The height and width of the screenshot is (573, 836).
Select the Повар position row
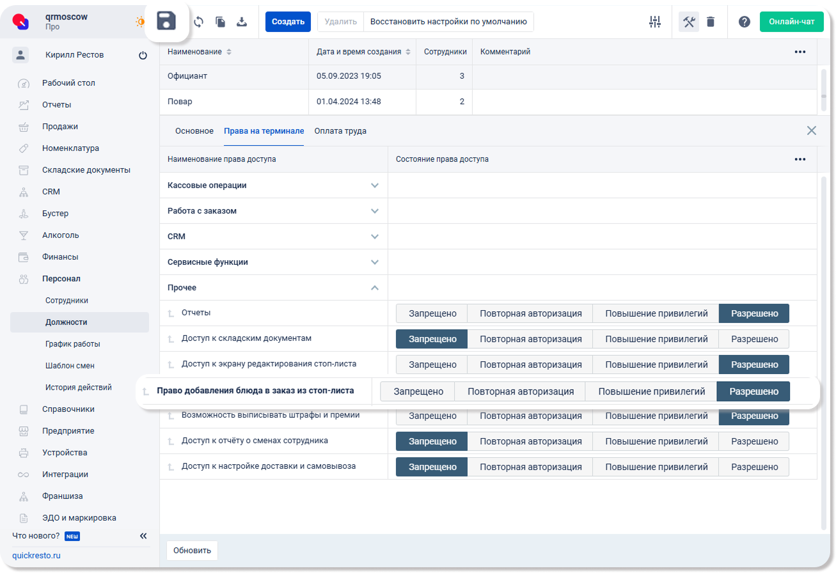click(488, 102)
